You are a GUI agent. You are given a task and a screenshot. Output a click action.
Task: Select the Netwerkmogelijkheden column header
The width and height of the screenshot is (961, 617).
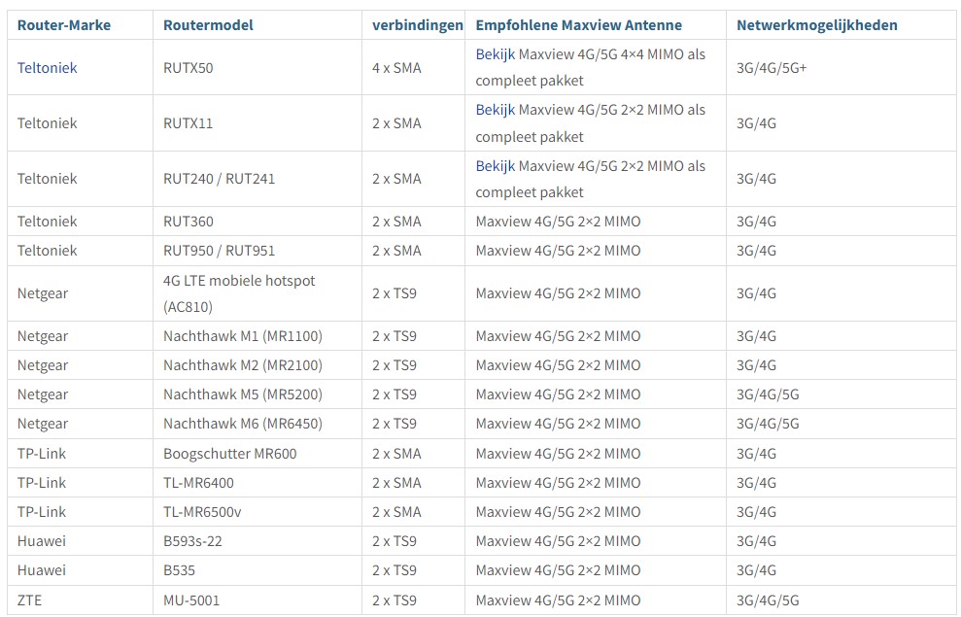(x=816, y=25)
